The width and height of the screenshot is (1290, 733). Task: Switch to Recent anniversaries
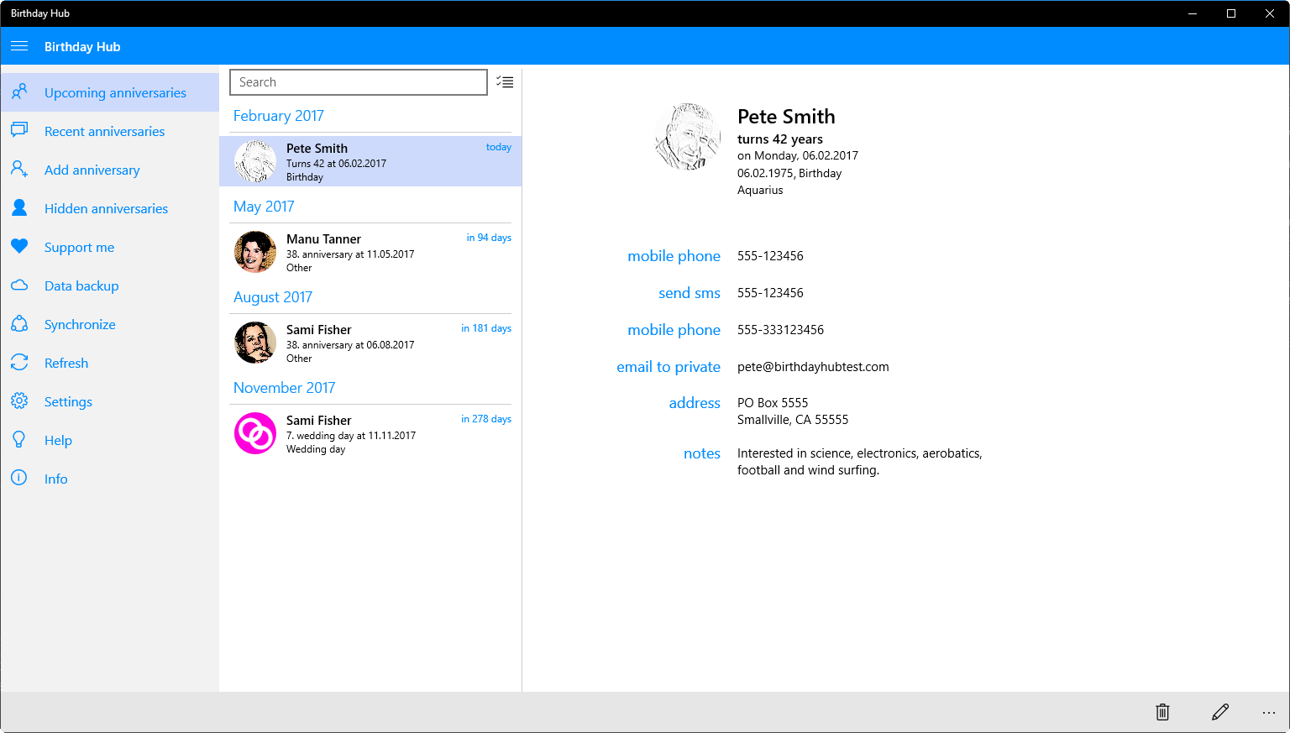[x=104, y=131]
